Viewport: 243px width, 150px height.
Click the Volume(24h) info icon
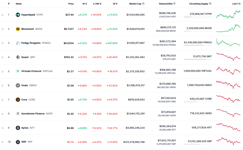click(x=174, y=4)
